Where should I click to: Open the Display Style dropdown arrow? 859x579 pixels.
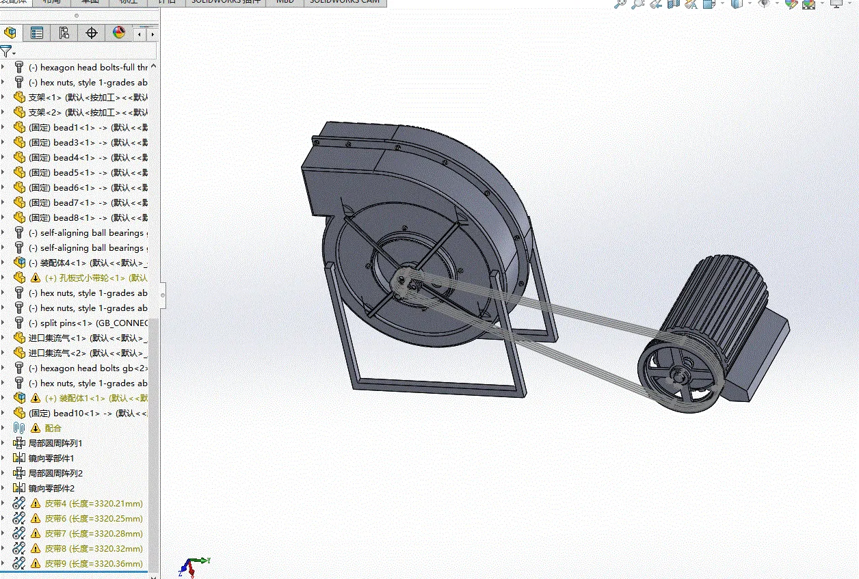(750, 3)
